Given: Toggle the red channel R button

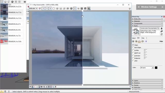Looking at the screenshot, I should (43, 9).
